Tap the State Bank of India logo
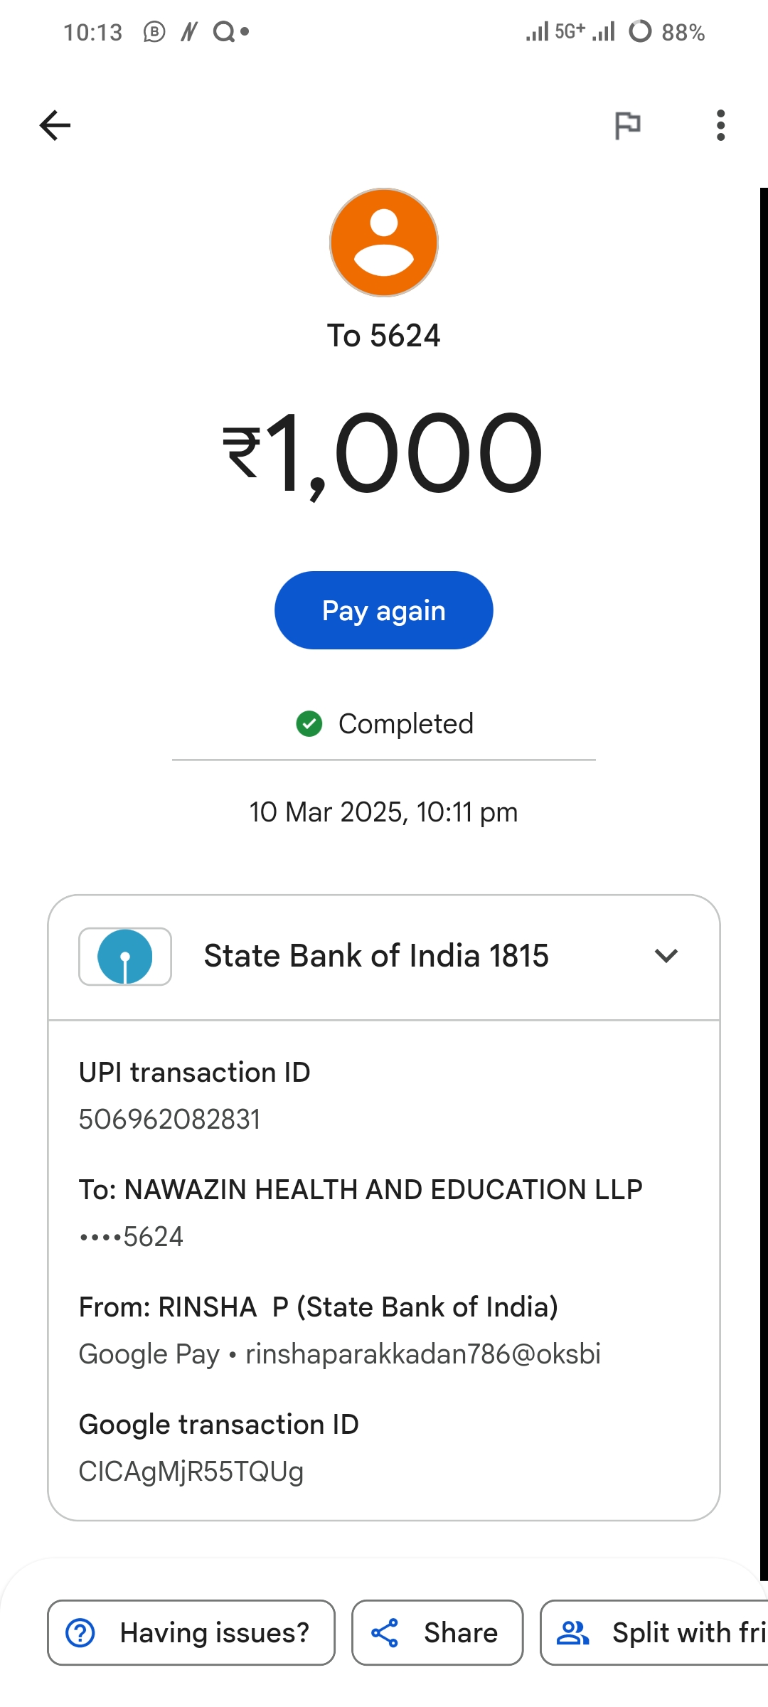This screenshot has width=768, height=1707. click(125, 957)
